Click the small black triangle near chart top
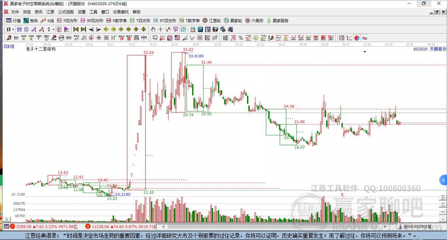Image resolution: width=447 pixels, height=240 pixels. pyautogui.click(x=364, y=52)
